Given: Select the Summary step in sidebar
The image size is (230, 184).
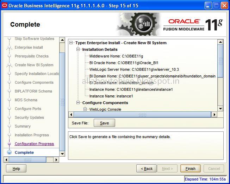Looking at the screenshot, I should click(23, 126).
